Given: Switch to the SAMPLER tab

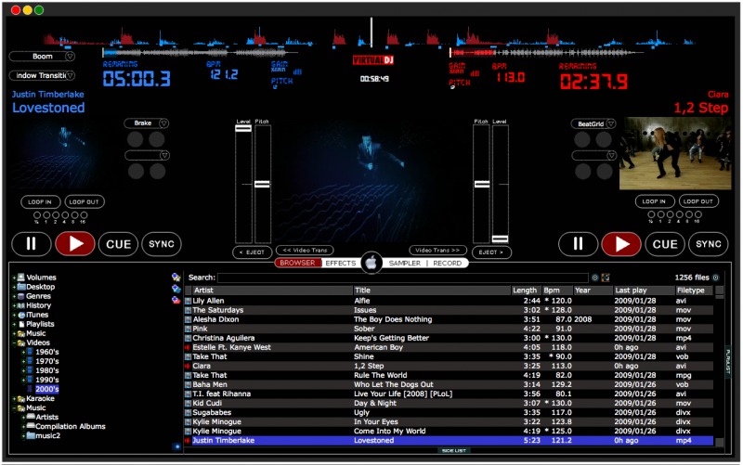Looking at the screenshot, I should point(405,263).
